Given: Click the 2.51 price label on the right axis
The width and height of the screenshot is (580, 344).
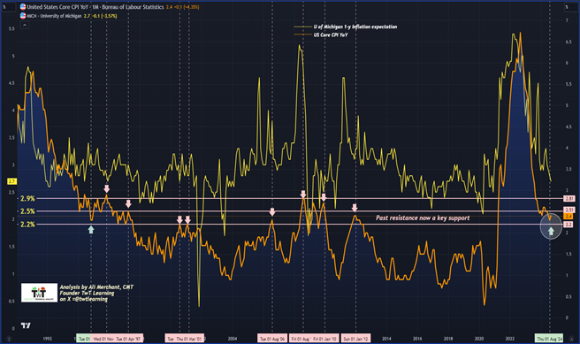Looking at the screenshot, I should click(x=569, y=210).
